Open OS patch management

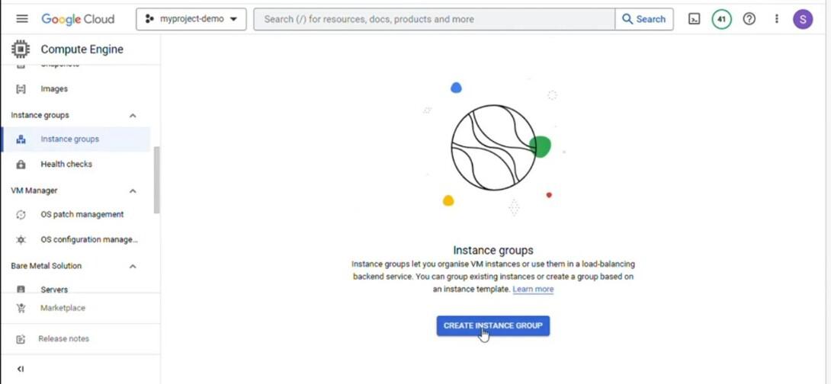[82, 215]
